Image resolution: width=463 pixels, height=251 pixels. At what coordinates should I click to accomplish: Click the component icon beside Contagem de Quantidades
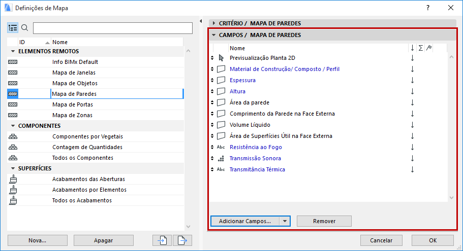pyautogui.click(x=13, y=147)
